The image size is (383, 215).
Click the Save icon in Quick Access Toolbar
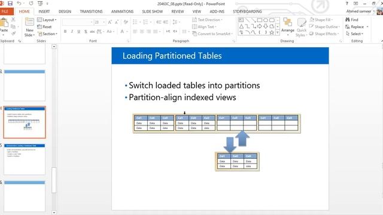click(x=10, y=4)
